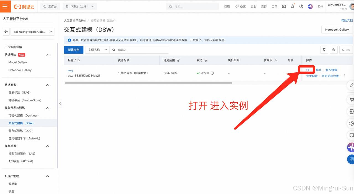The image size is (354, 194).
Task: Filter by the visibility scope column funnel
Action: pyautogui.click(x=178, y=60)
